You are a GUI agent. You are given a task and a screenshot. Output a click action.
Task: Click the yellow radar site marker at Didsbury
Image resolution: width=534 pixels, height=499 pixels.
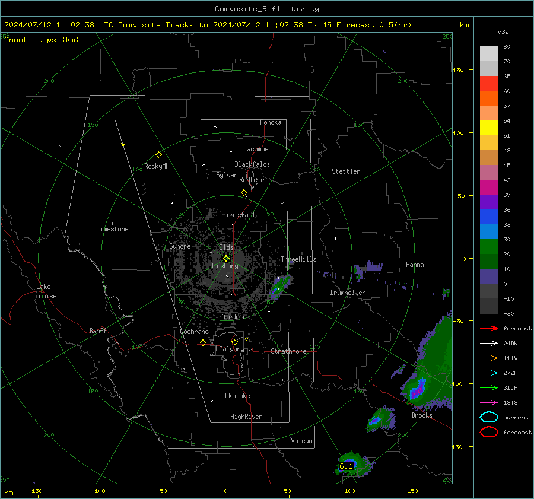point(226,259)
